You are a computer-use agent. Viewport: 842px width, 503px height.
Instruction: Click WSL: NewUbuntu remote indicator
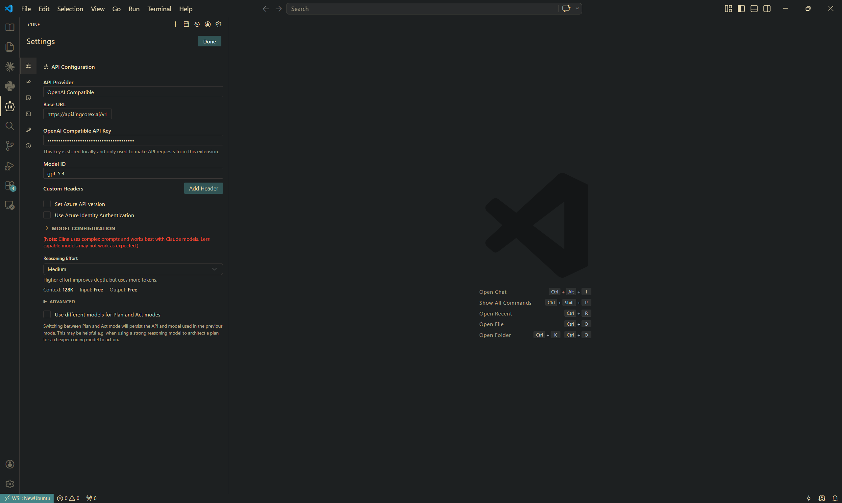coord(27,498)
